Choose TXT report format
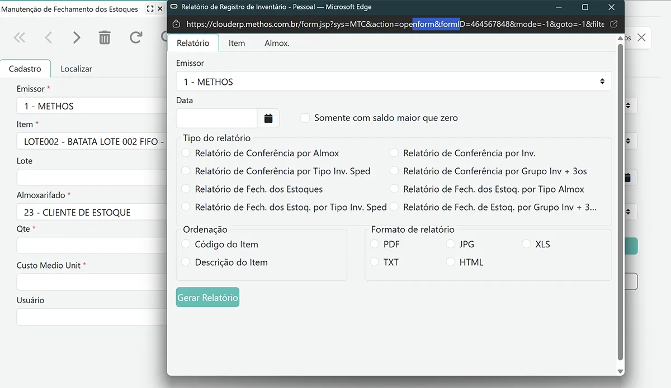 (x=374, y=262)
